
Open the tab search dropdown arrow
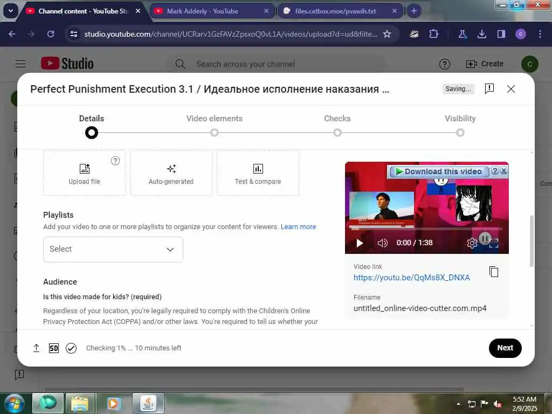11,11
